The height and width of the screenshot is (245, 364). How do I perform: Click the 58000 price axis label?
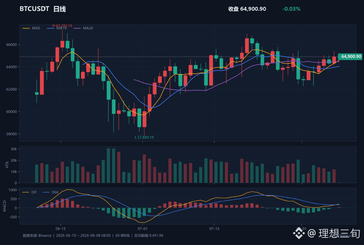tap(11, 134)
